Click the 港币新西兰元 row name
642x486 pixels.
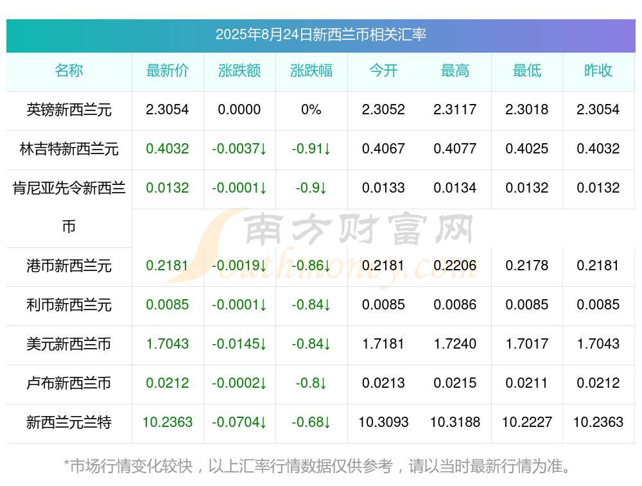pyautogui.click(x=69, y=266)
